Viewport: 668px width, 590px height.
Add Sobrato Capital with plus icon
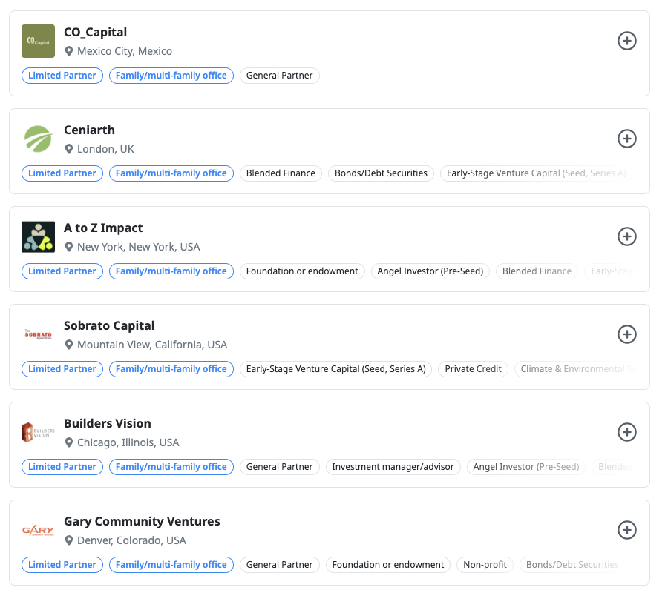pyautogui.click(x=627, y=334)
